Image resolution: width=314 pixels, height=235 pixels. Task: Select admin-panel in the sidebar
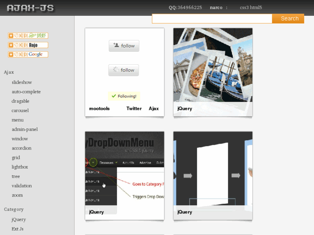tap(25, 129)
